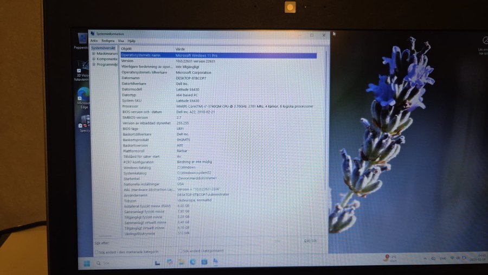Screen dimensions: 488x275
Task: Open the weather widget on the taskbar
Action: click(389, 258)
